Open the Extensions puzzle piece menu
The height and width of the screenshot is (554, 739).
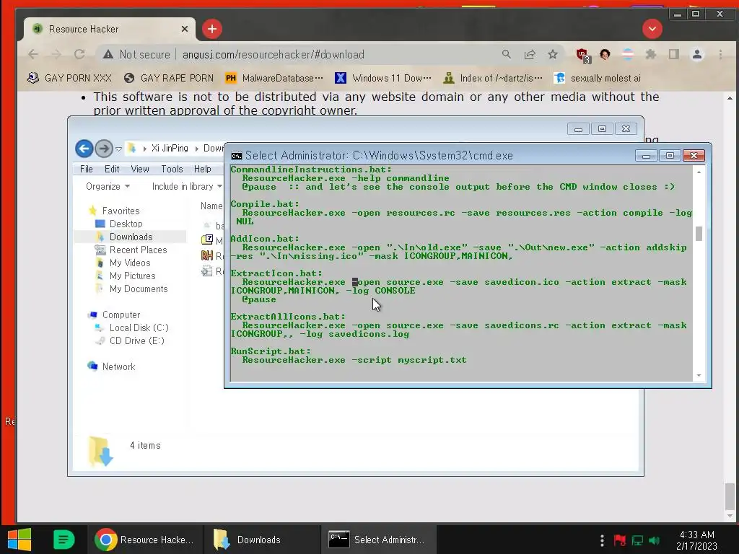(x=651, y=54)
